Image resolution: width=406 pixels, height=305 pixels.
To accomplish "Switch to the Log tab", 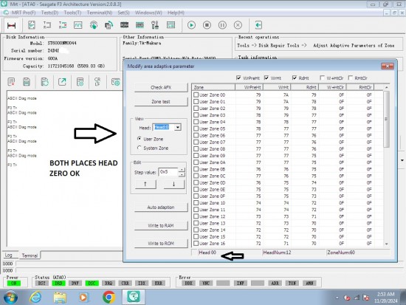I will click(9, 256).
